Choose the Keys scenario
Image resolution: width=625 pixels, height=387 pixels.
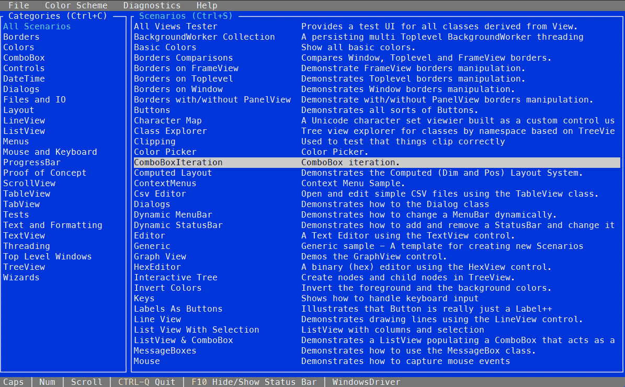coord(144,298)
